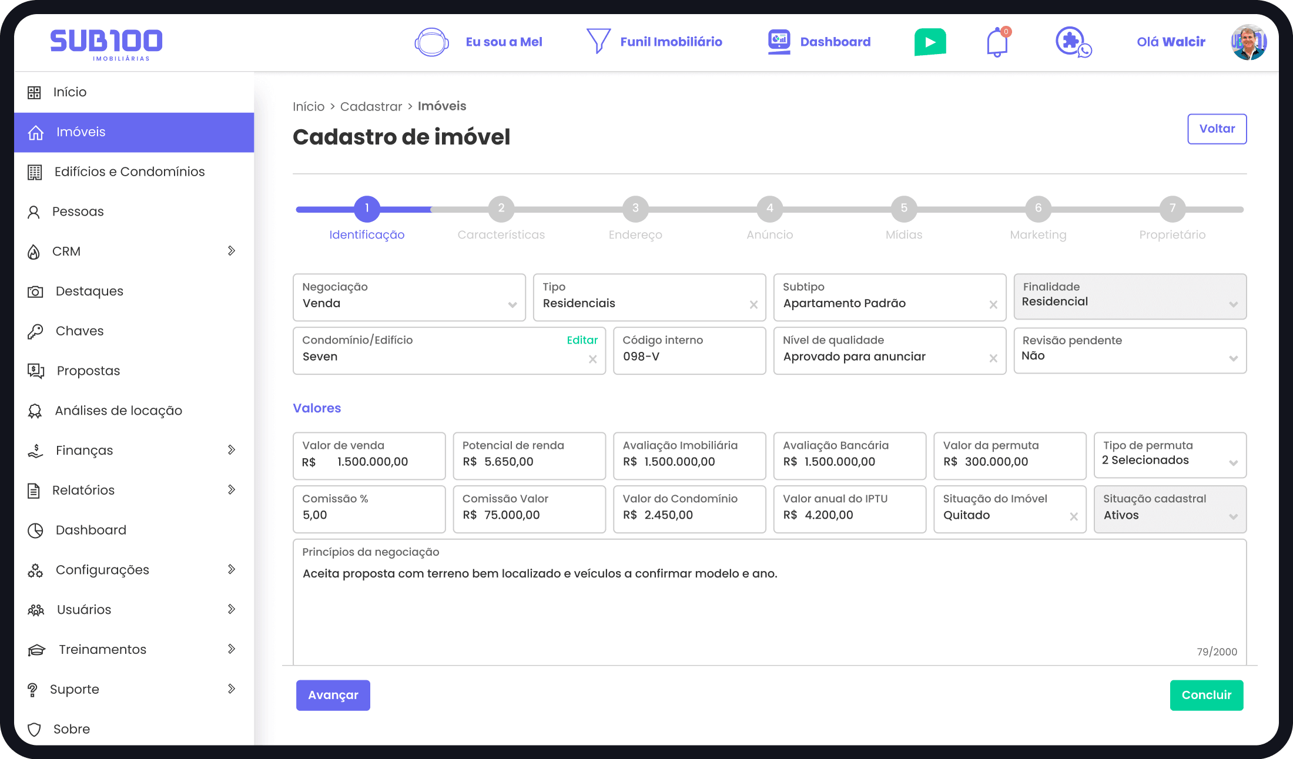This screenshot has width=1293, height=759.
Task: Expand the Configurações submenu chevron
Action: [x=232, y=569]
